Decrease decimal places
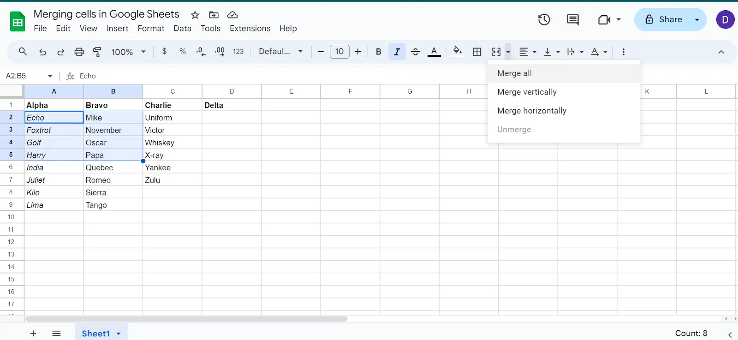 tap(201, 52)
